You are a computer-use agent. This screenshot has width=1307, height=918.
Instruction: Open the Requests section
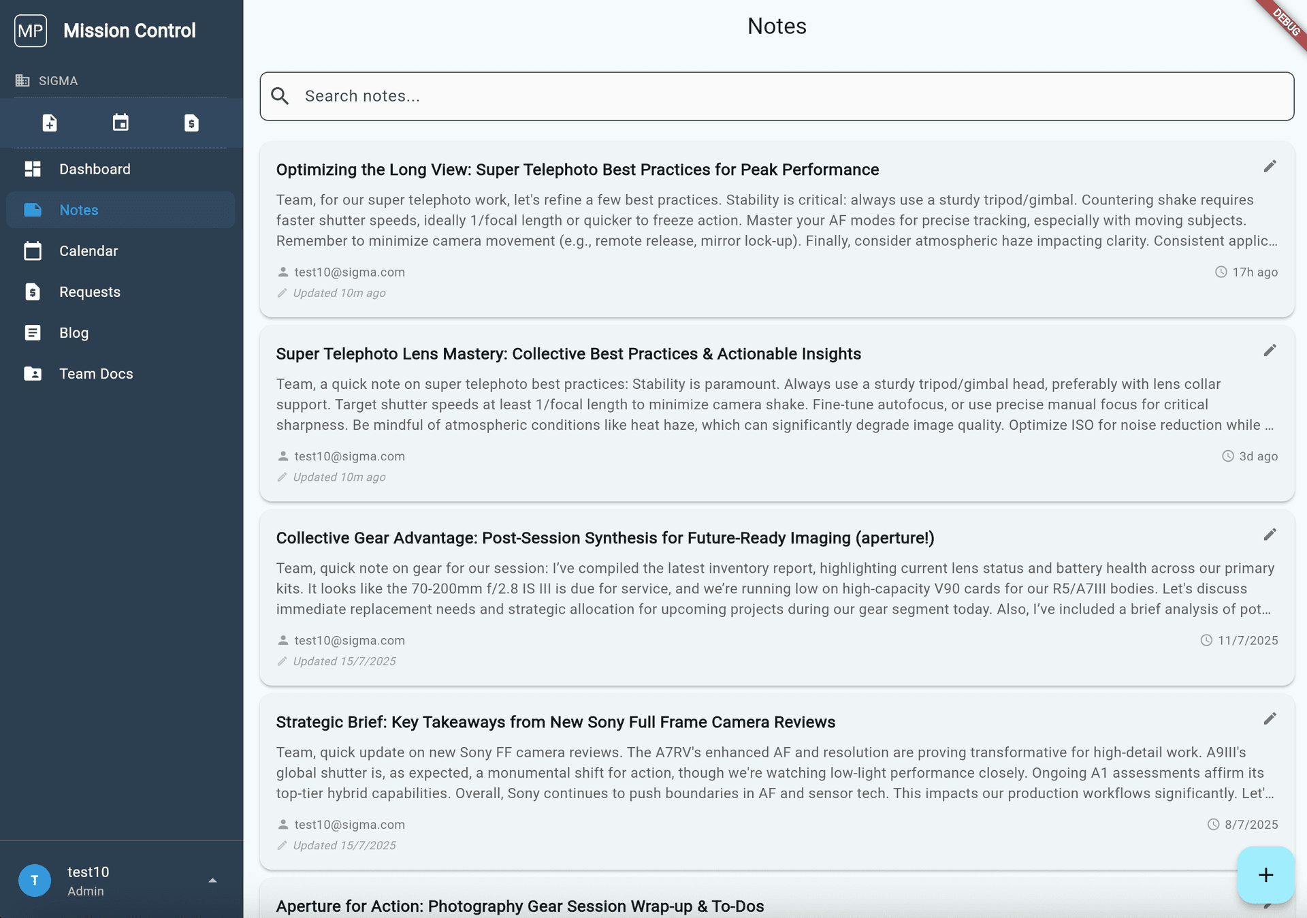tap(120, 291)
